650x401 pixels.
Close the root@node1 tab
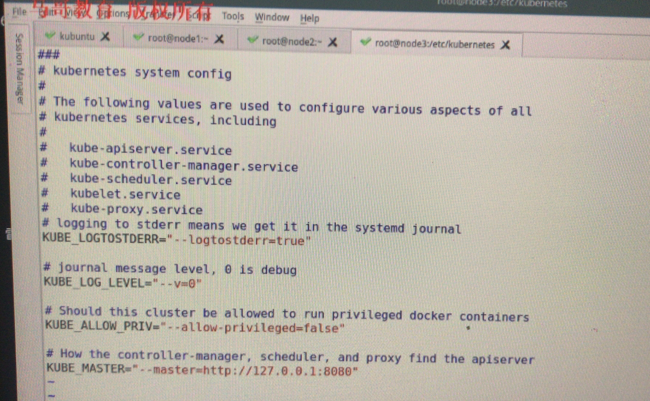pyautogui.click(x=219, y=39)
